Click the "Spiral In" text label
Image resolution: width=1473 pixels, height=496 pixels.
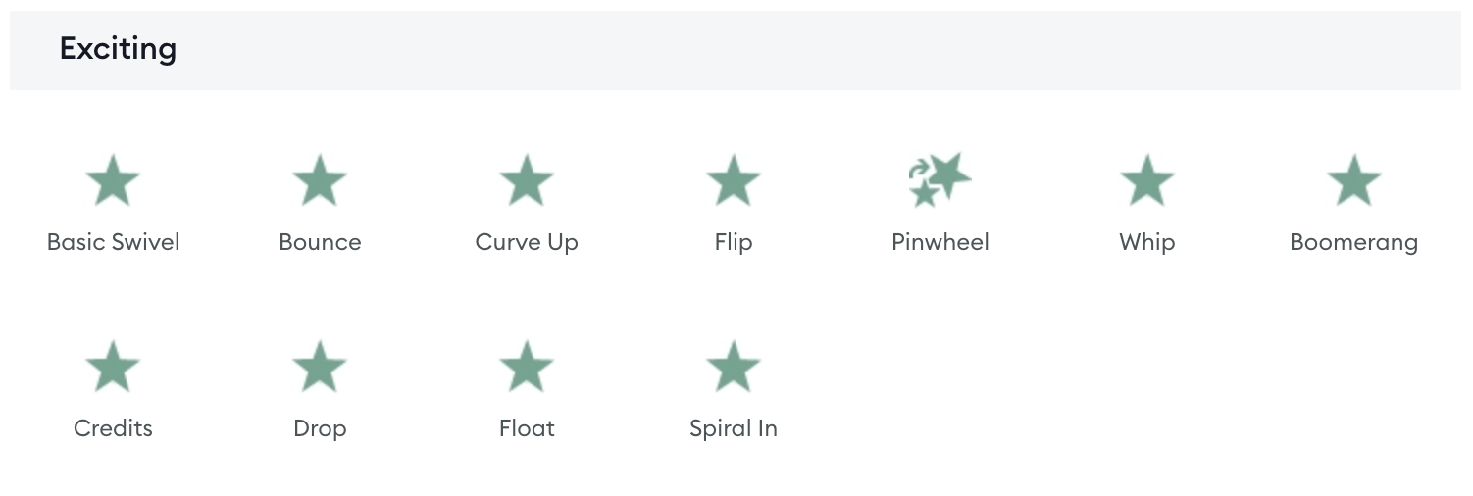coord(734,428)
